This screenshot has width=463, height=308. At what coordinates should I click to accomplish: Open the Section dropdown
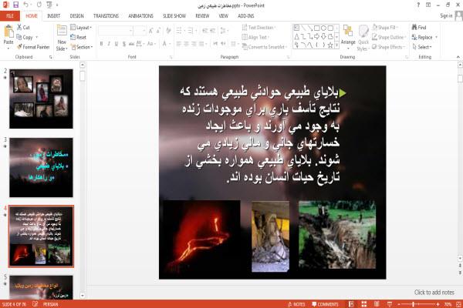(x=82, y=47)
